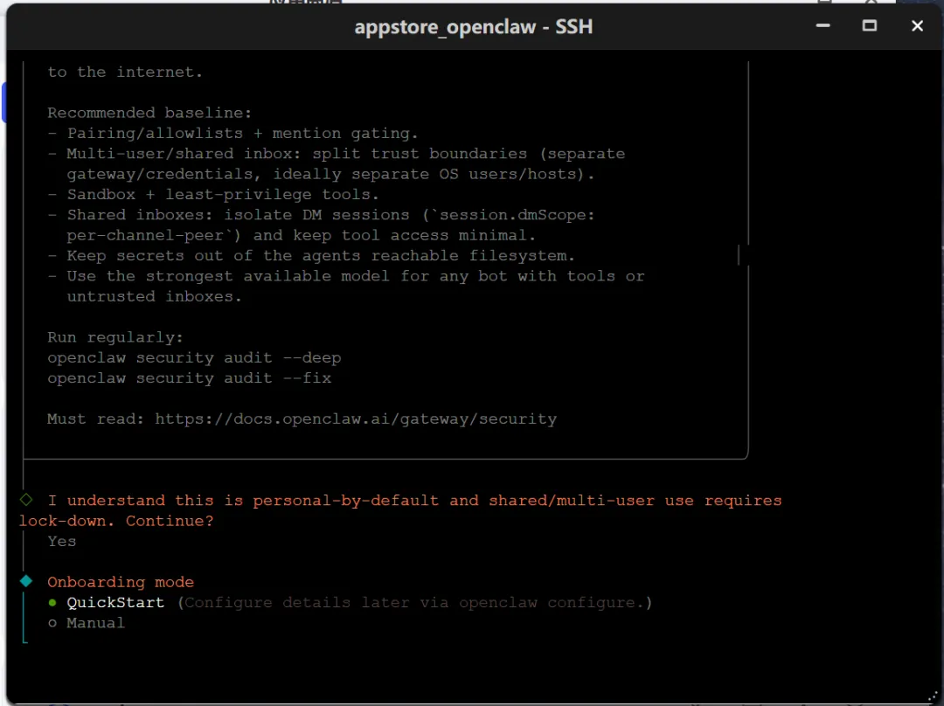This screenshot has height=706, width=944.
Task: Click the 'Use the strongest available model' line
Action: (x=346, y=287)
